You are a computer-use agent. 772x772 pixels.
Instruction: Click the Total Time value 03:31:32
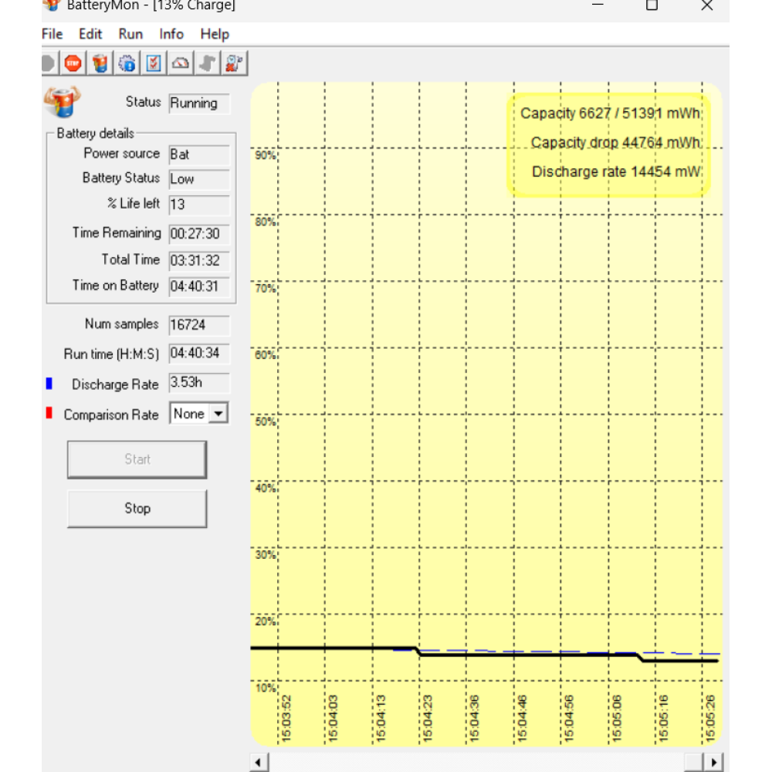point(199,260)
